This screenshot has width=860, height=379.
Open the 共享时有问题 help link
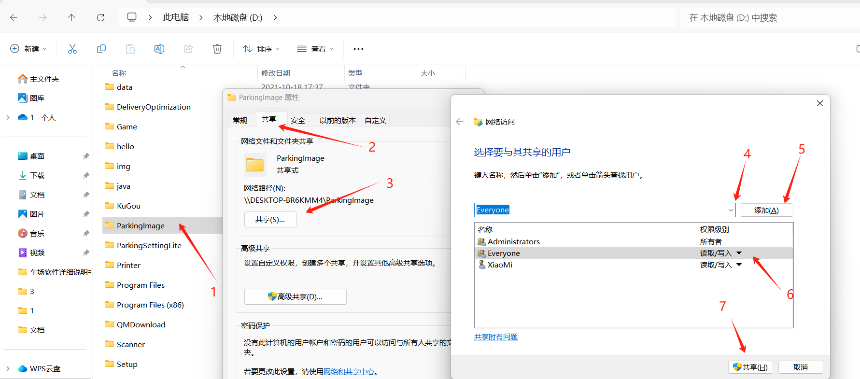[496, 337]
